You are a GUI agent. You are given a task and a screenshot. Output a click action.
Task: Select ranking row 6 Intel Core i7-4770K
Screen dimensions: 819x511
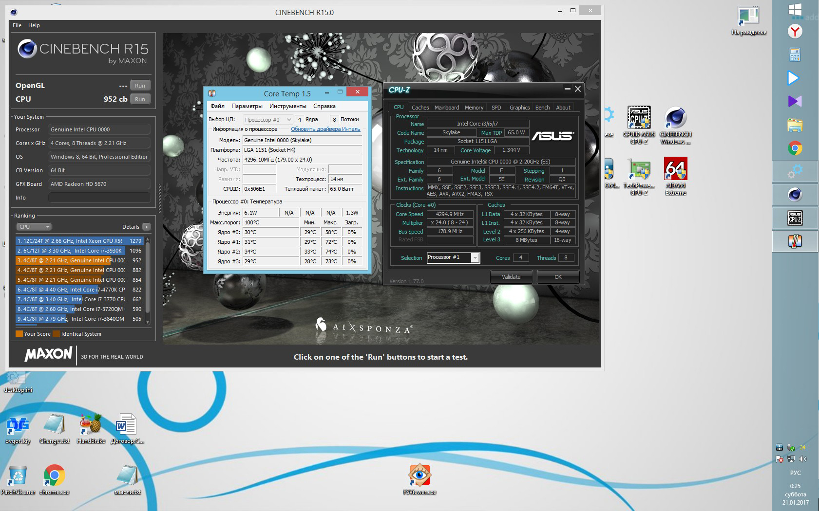(79, 290)
